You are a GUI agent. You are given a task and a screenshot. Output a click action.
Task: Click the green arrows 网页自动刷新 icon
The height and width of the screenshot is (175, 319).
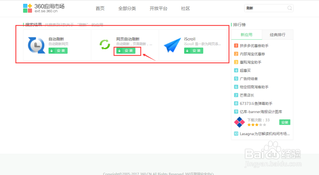coord(105,45)
